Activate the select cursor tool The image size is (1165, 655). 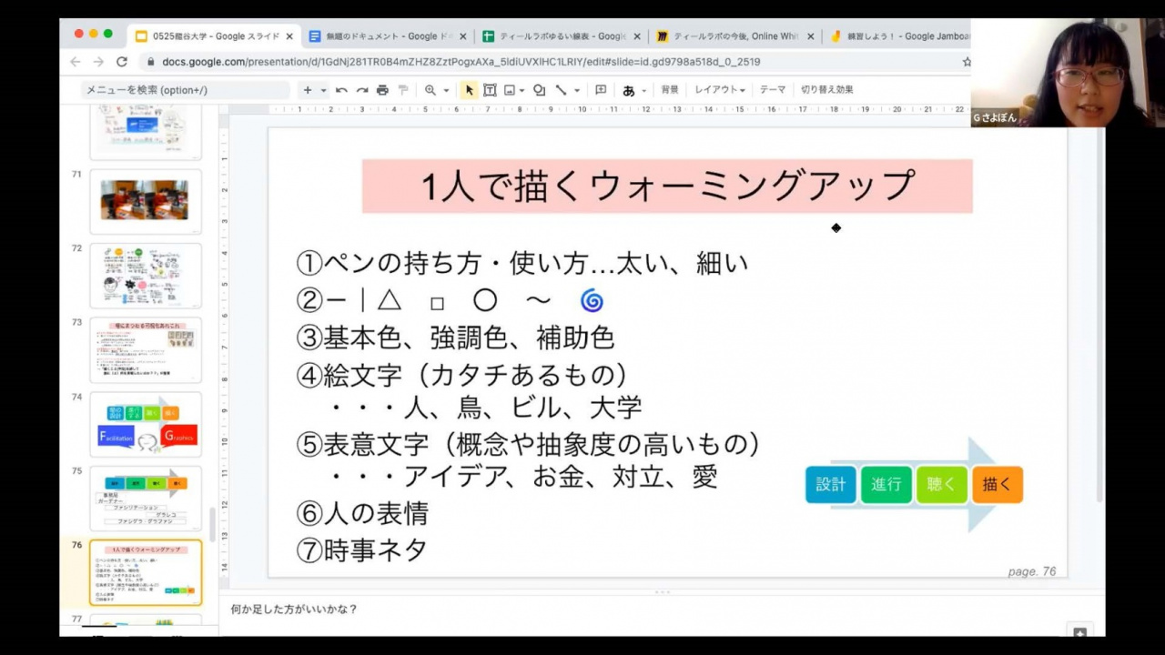[469, 90]
